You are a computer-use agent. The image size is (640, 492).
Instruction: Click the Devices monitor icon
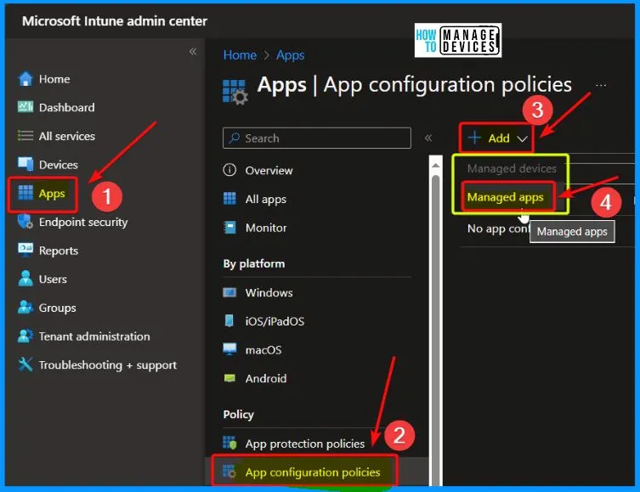[25, 164]
